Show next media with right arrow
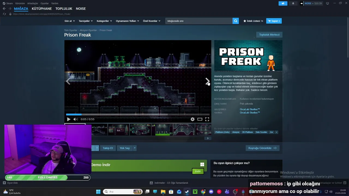This screenshot has height=196, width=349. pyautogui.click(x=207, y=81)
